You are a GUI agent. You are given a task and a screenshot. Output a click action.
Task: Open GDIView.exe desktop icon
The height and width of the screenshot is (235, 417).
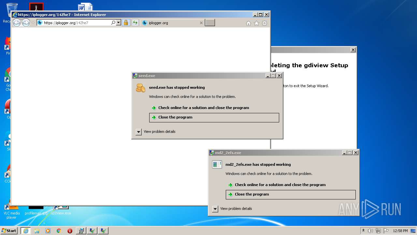click(61, 210)
